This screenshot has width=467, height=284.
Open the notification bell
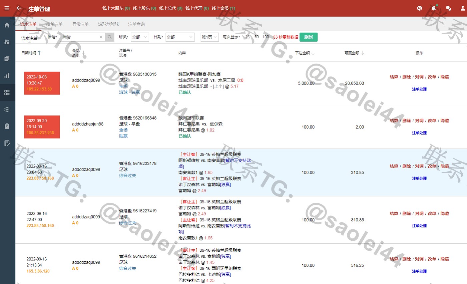(434, 8)
